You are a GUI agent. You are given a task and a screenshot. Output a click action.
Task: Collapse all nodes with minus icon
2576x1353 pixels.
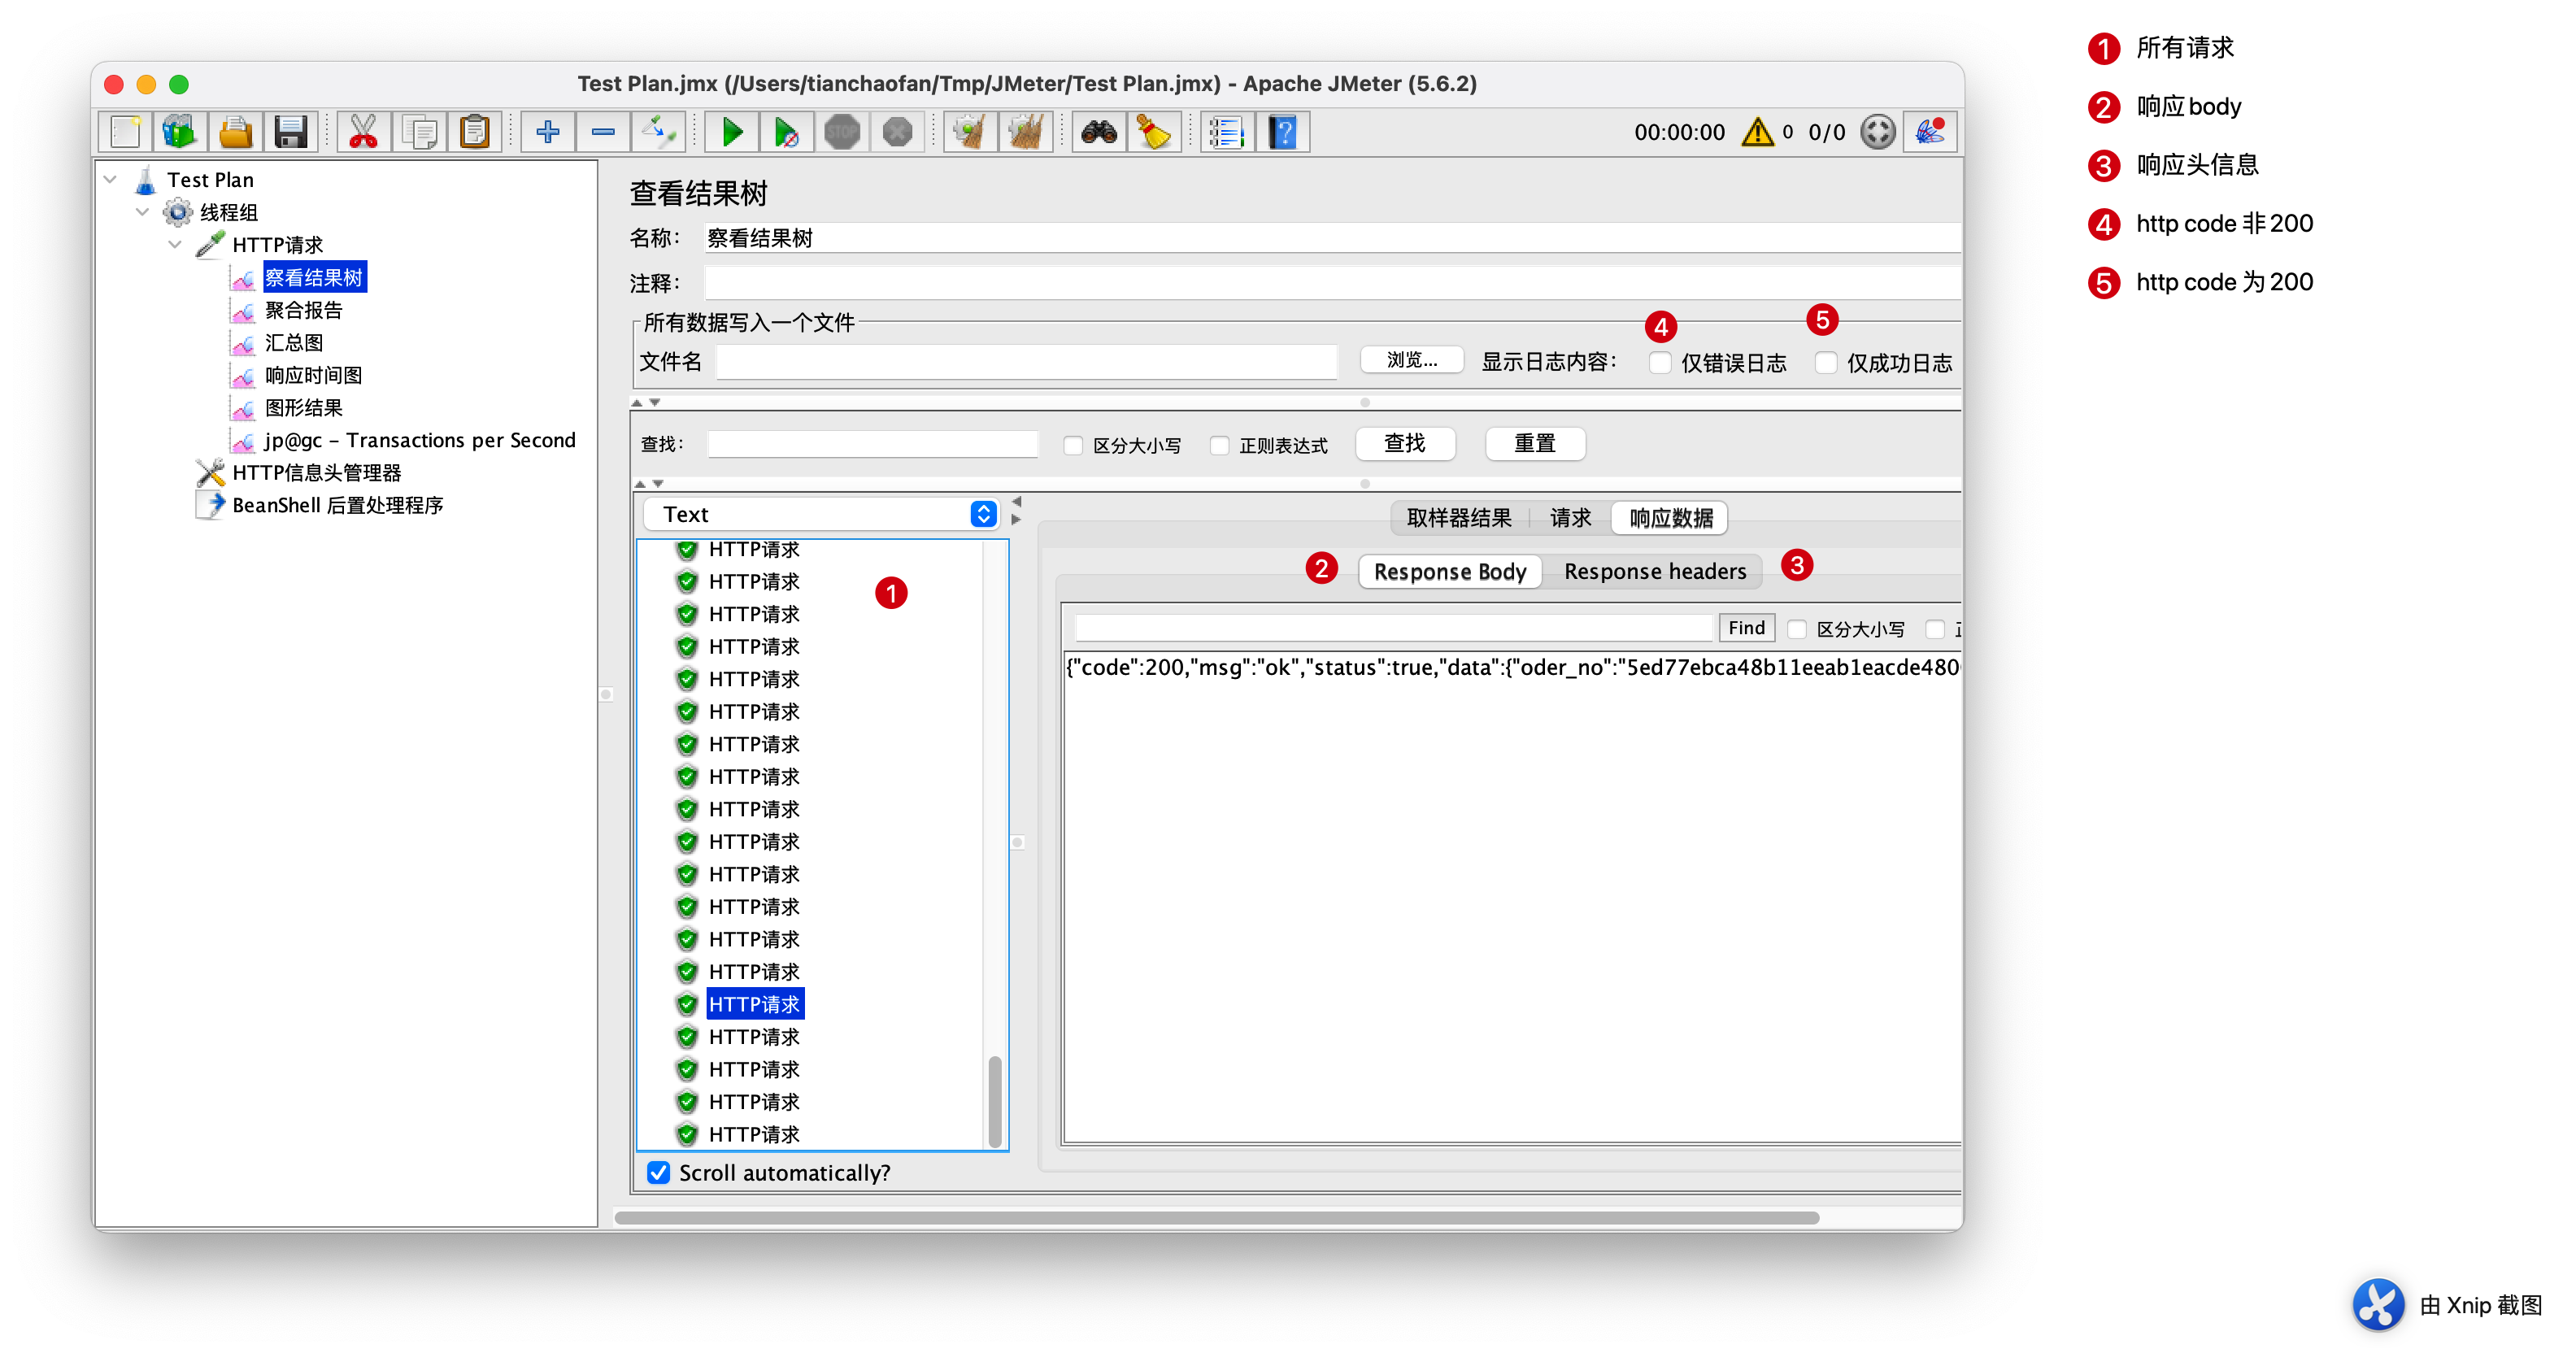(603, 132)
